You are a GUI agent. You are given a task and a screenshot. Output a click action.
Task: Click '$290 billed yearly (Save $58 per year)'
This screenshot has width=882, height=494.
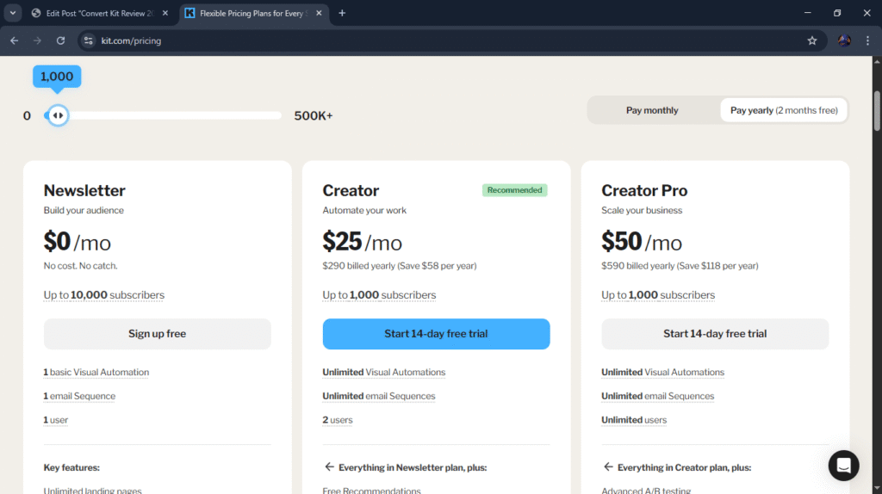(400, 266)
